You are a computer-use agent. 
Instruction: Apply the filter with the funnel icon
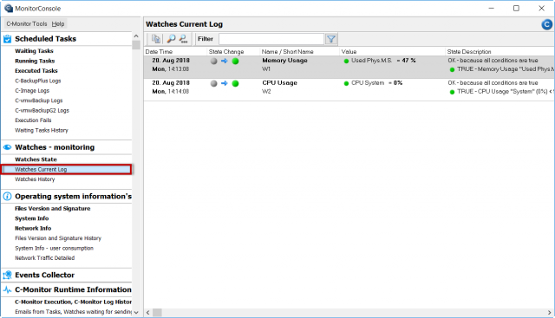click(331, 39)
